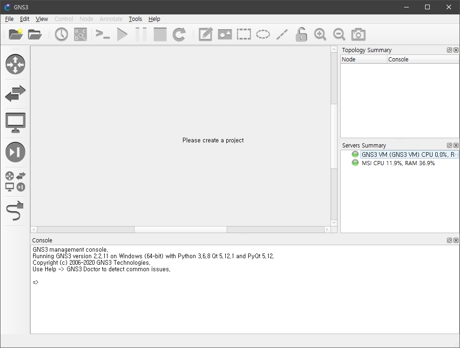Click the Node column header
The height and width of the screenshot is (348, 460).
click(364, 59)
